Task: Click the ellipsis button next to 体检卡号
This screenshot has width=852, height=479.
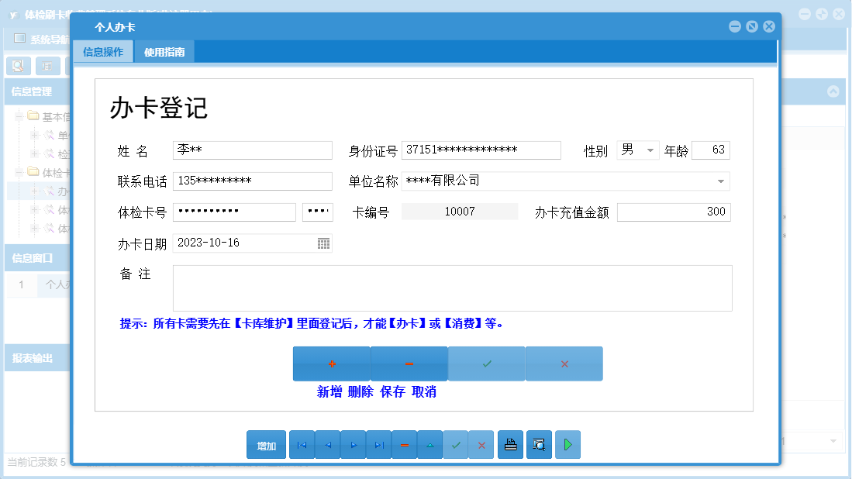Action: tap(318, 211)
